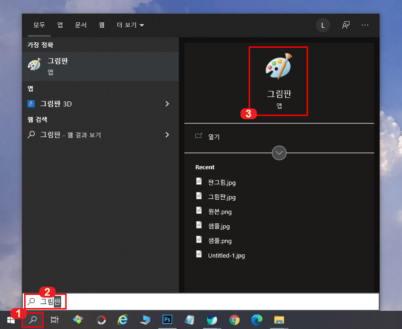Open the computer monitor taskbar app

point(146,319)
